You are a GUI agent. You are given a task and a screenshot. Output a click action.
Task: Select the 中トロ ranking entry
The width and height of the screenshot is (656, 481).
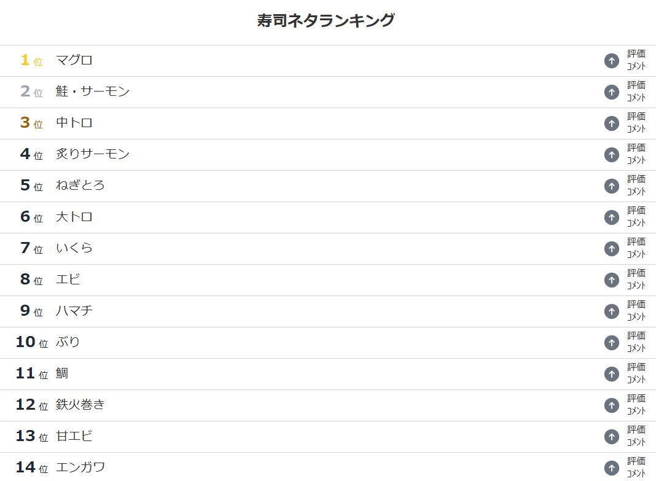click(x=74, y=123)
